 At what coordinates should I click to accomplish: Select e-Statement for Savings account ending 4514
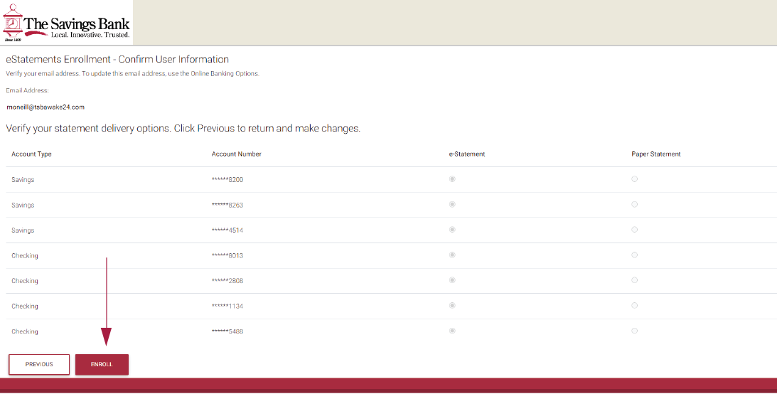click(x=452, y=230)
